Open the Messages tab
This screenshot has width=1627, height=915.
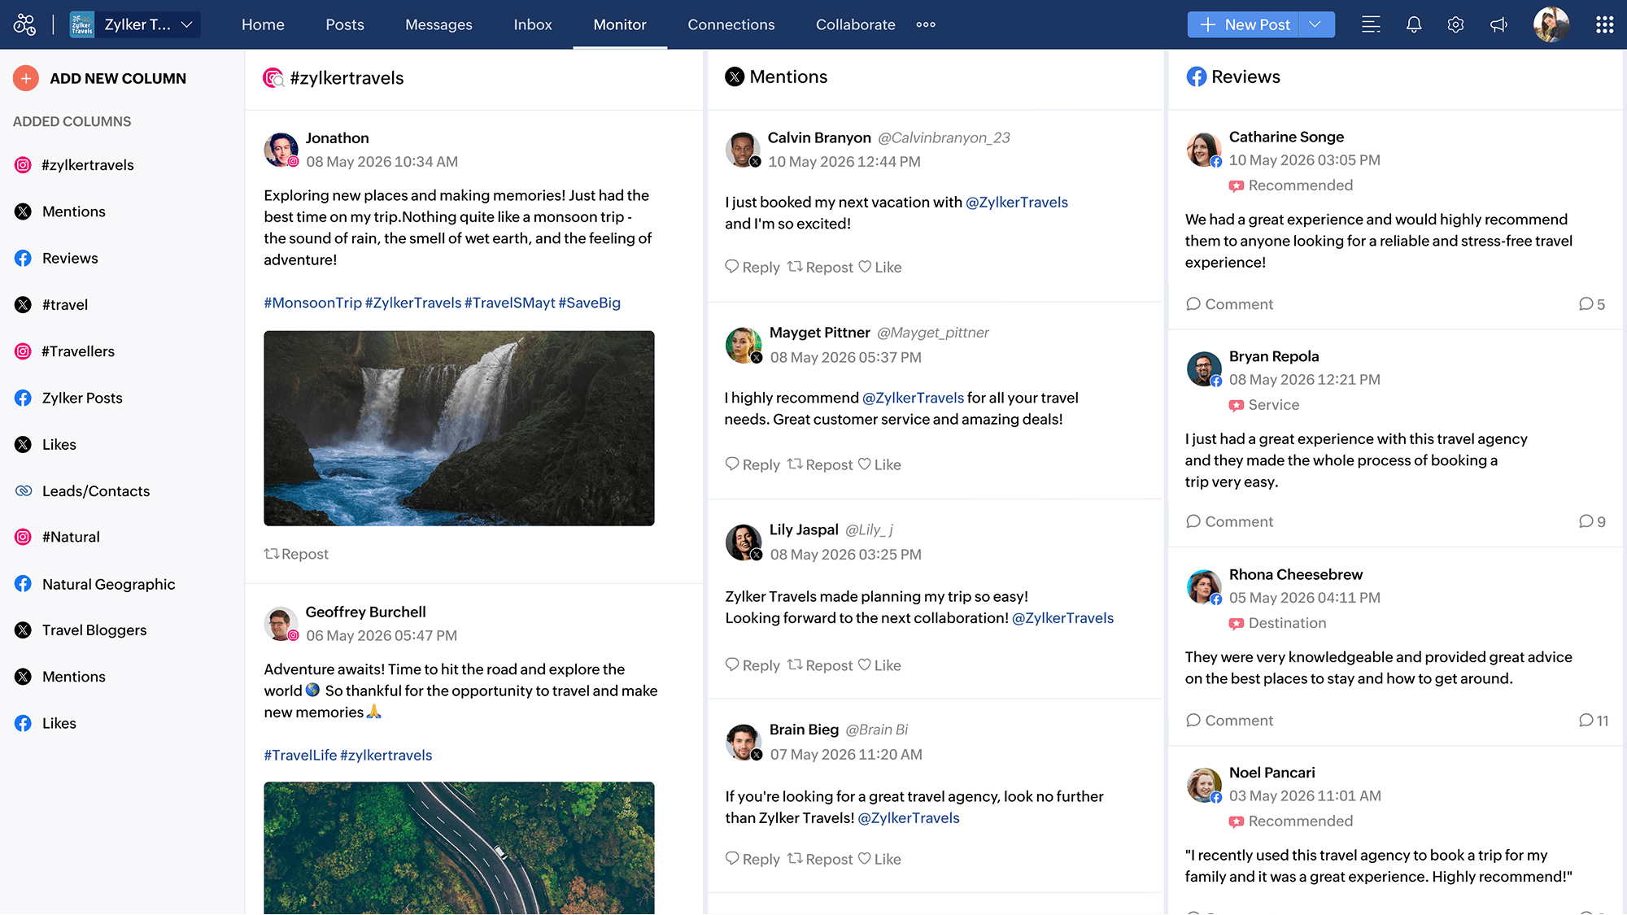coord(438,24)
